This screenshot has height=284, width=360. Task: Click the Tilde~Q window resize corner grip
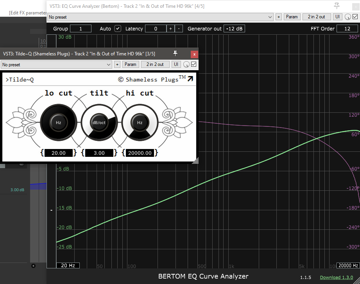[x=195, y=161]
